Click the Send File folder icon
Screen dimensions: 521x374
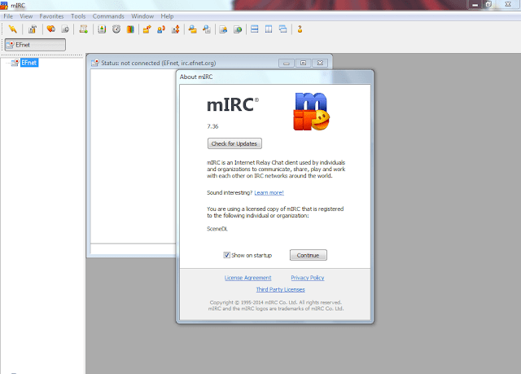click(147, 29)
